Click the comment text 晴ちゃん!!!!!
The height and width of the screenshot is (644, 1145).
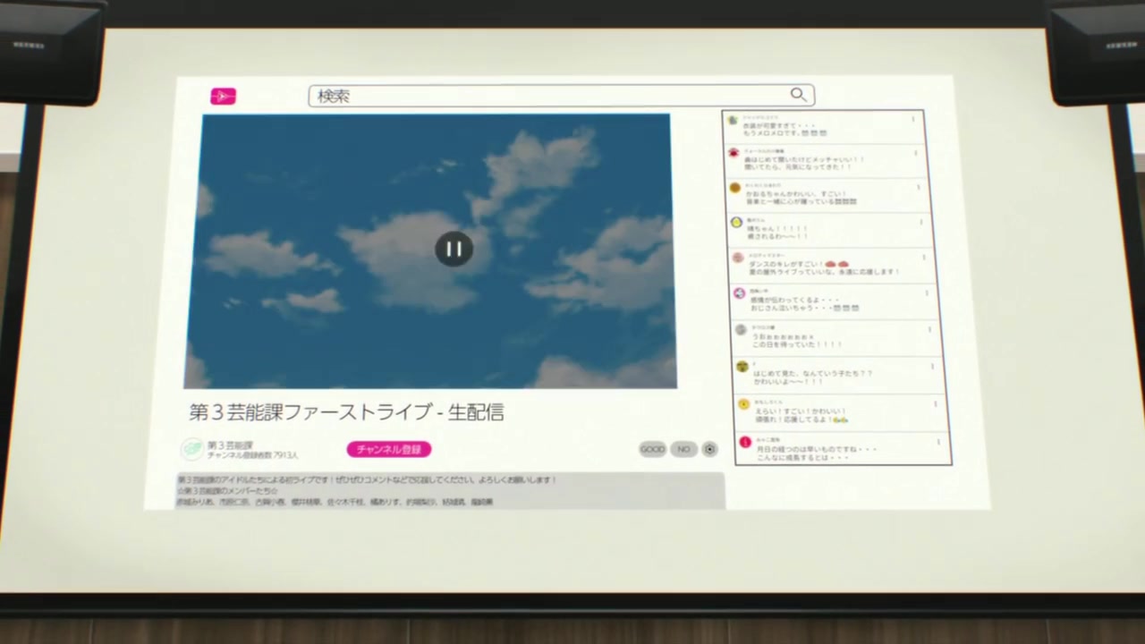(777, 228)
